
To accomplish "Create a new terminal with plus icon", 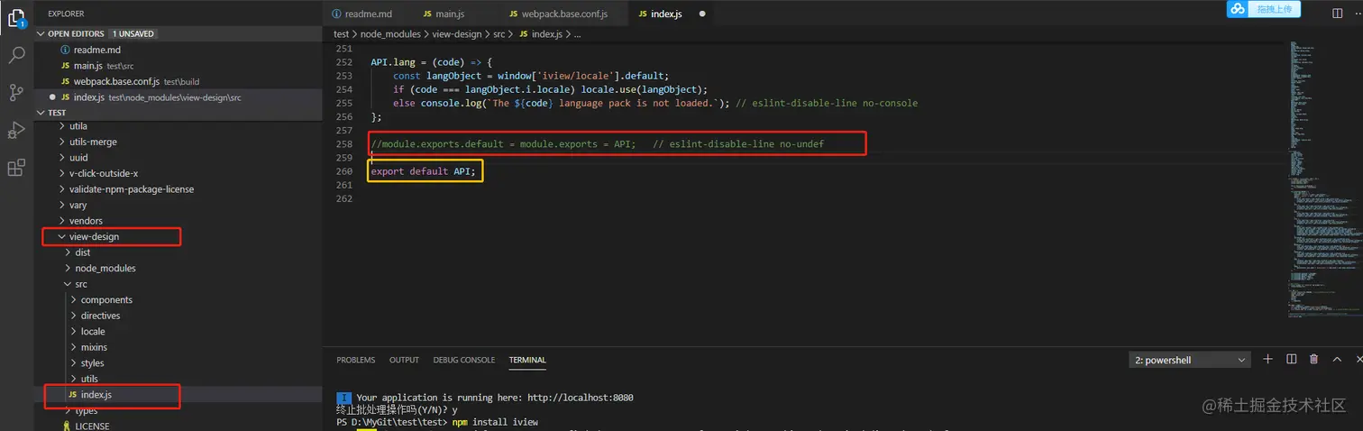I will click(1267, 360).
